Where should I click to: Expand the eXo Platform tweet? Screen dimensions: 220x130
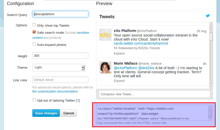[x=119, y=53]
